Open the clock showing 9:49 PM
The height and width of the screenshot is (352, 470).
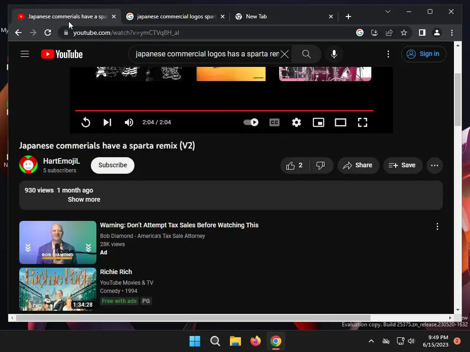coord(436,341)
